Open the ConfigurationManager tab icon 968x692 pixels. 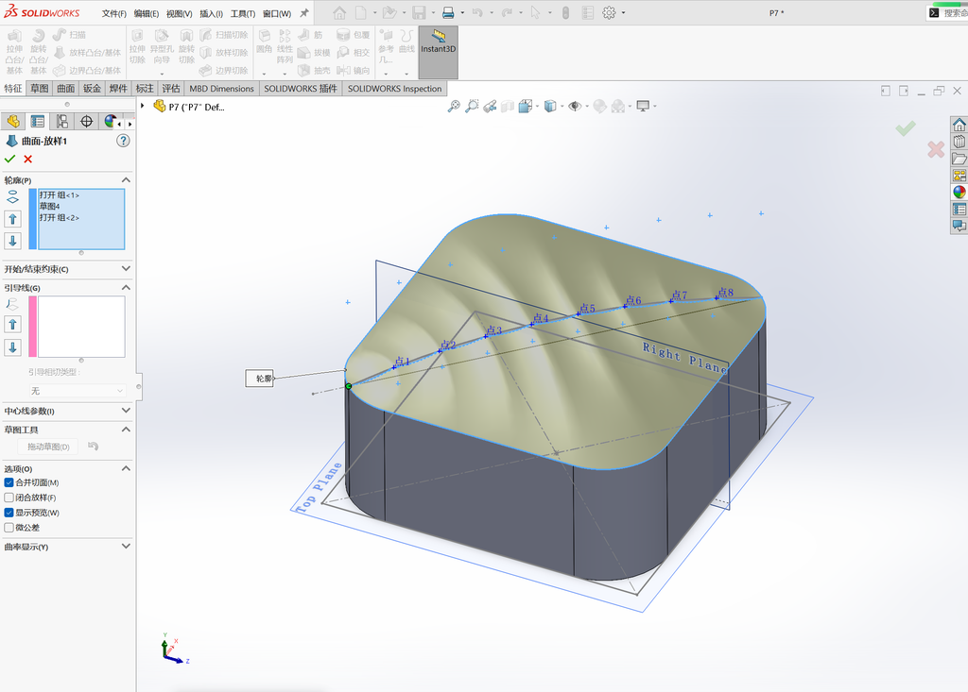coord(61,122)
